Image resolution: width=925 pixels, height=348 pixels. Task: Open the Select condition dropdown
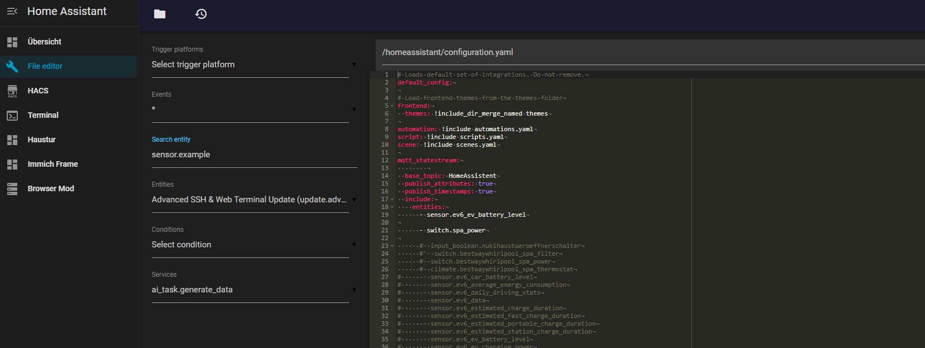(x=254, y=245)
